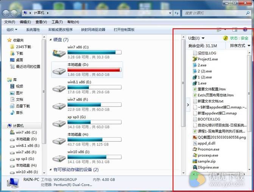Click 系统属性 toolbar button
Image resolution: width=254 pixels, height=192 pixels.
tap(33, 29)
